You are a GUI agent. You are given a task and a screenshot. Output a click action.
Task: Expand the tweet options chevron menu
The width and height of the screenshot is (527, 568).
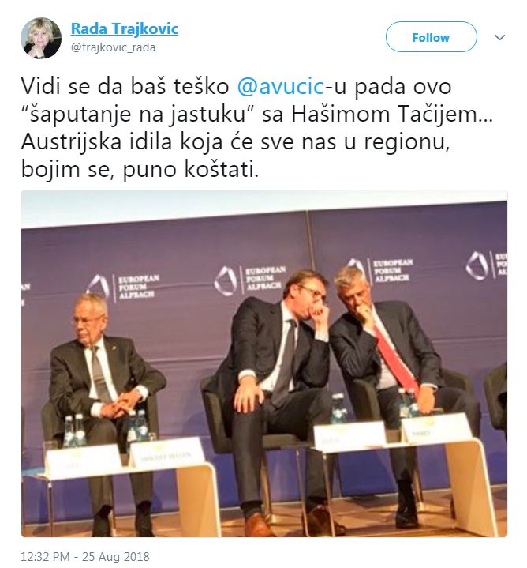tap(499, 37)
